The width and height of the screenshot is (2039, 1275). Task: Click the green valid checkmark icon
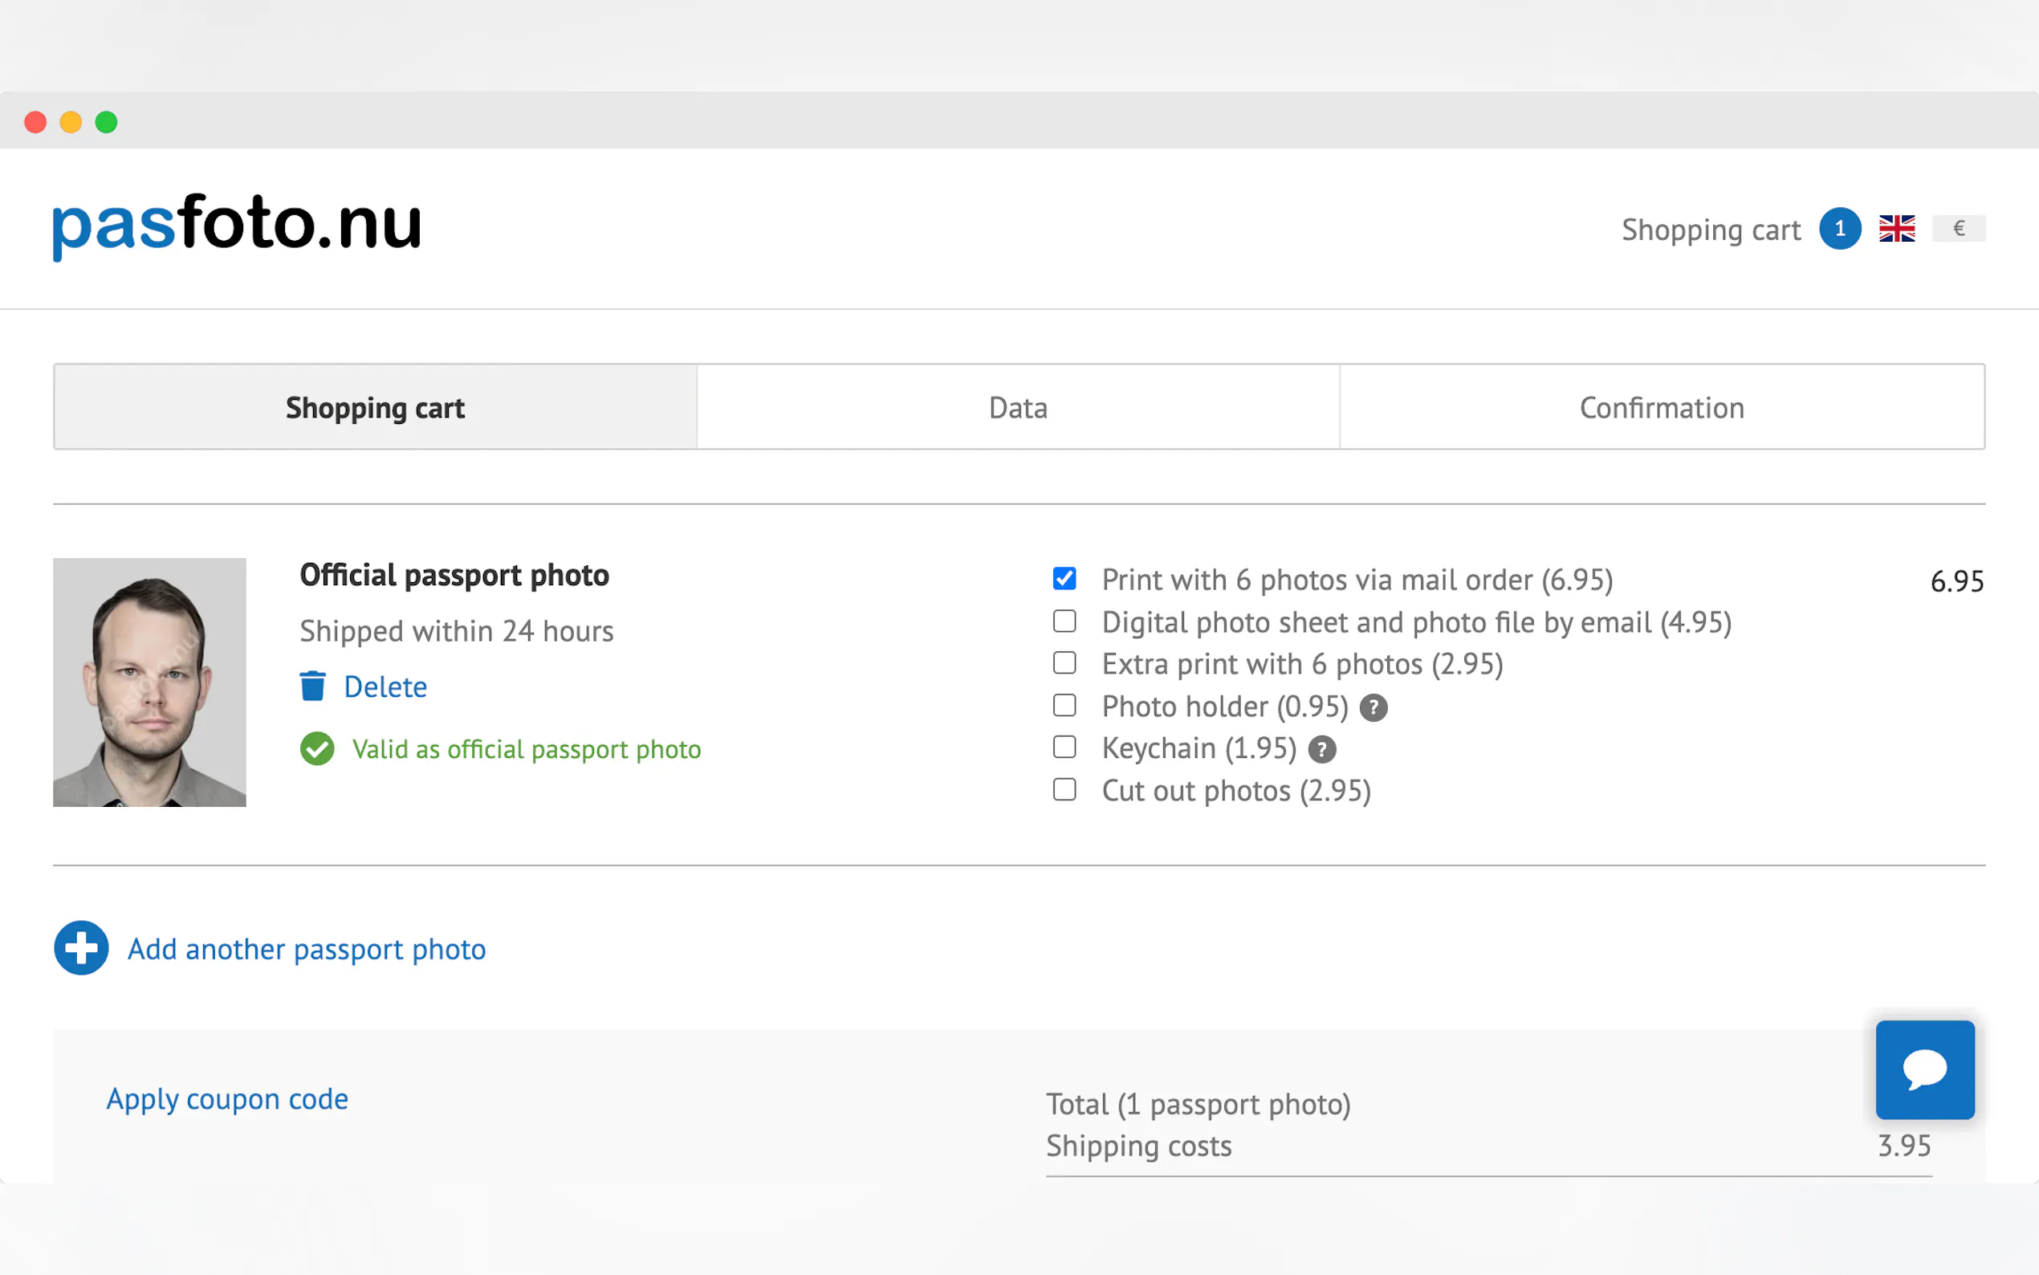317,749
